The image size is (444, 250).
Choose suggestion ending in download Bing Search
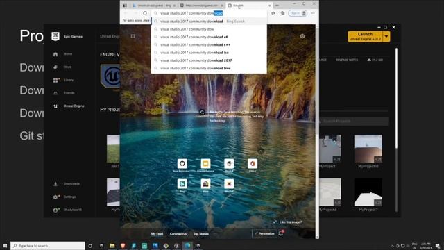coord(209,22)
